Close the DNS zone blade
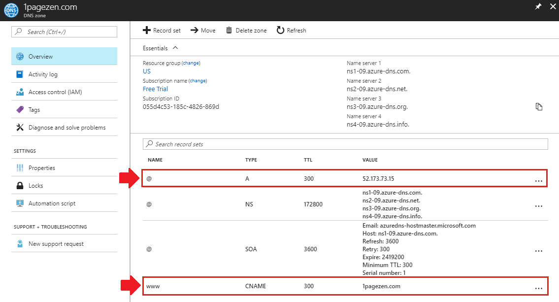559x302 pixels. (x=553, y=6)
